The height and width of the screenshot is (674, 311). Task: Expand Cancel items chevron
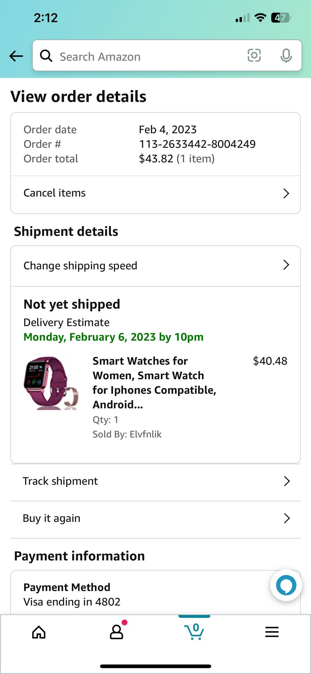click(286, 194)
